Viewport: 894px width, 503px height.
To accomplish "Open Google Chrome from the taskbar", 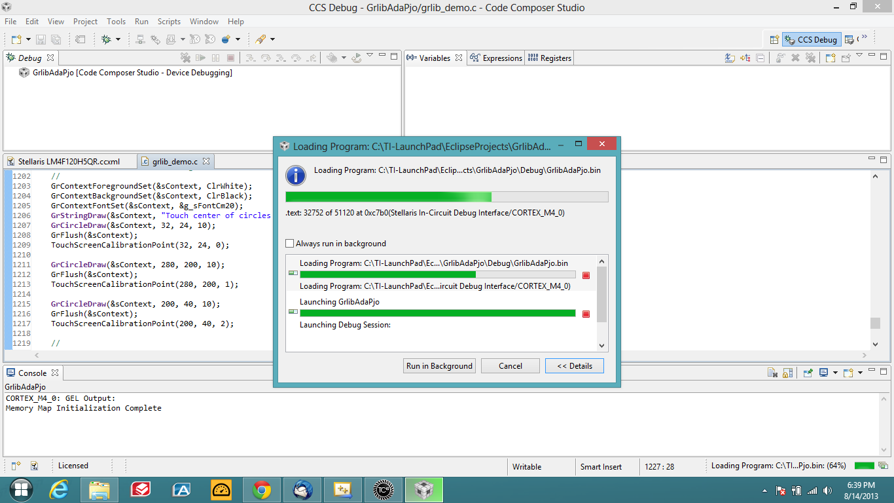I will coord(262,490).
